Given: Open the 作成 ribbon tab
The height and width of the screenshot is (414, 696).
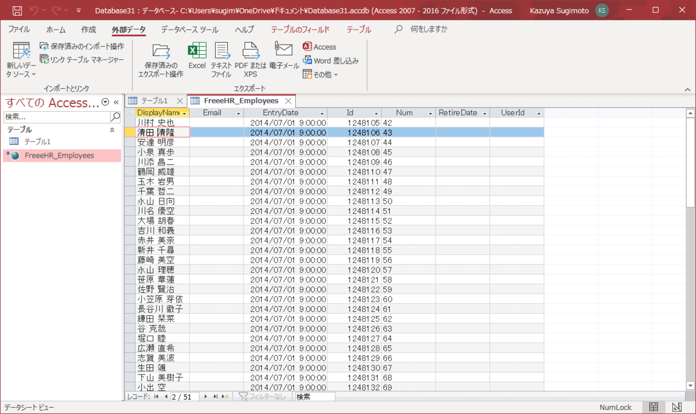Looking at the screenshot, I should pyautogui.click(x=89, y=30).
